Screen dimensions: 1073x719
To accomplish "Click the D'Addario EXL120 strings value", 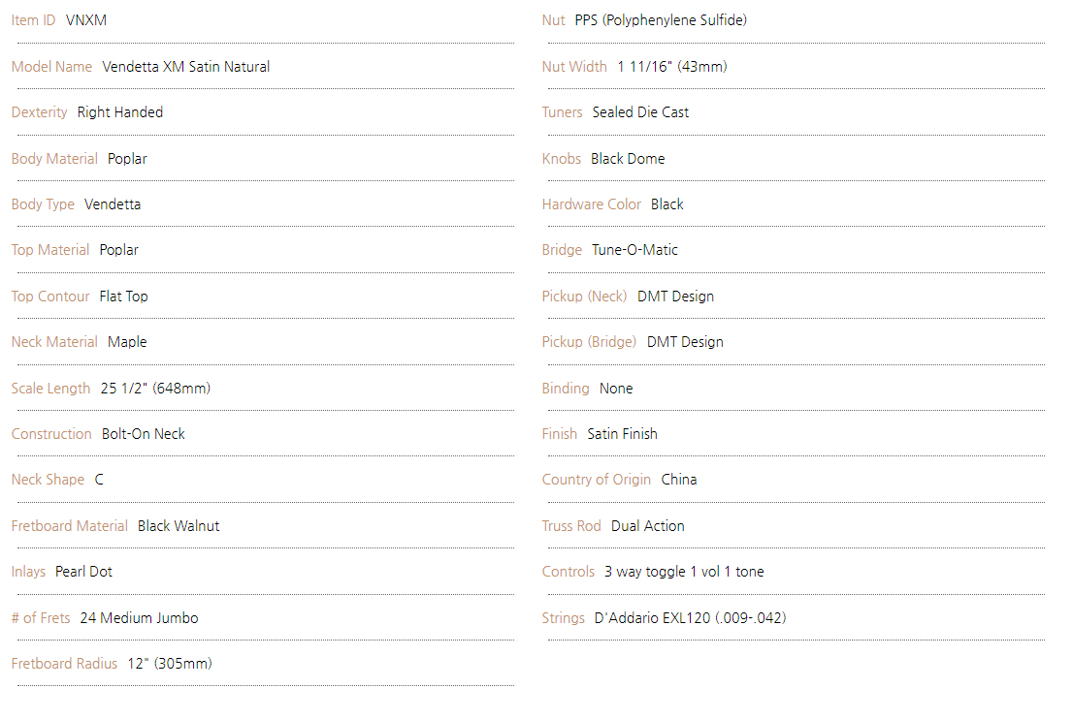I will point(690,618).
